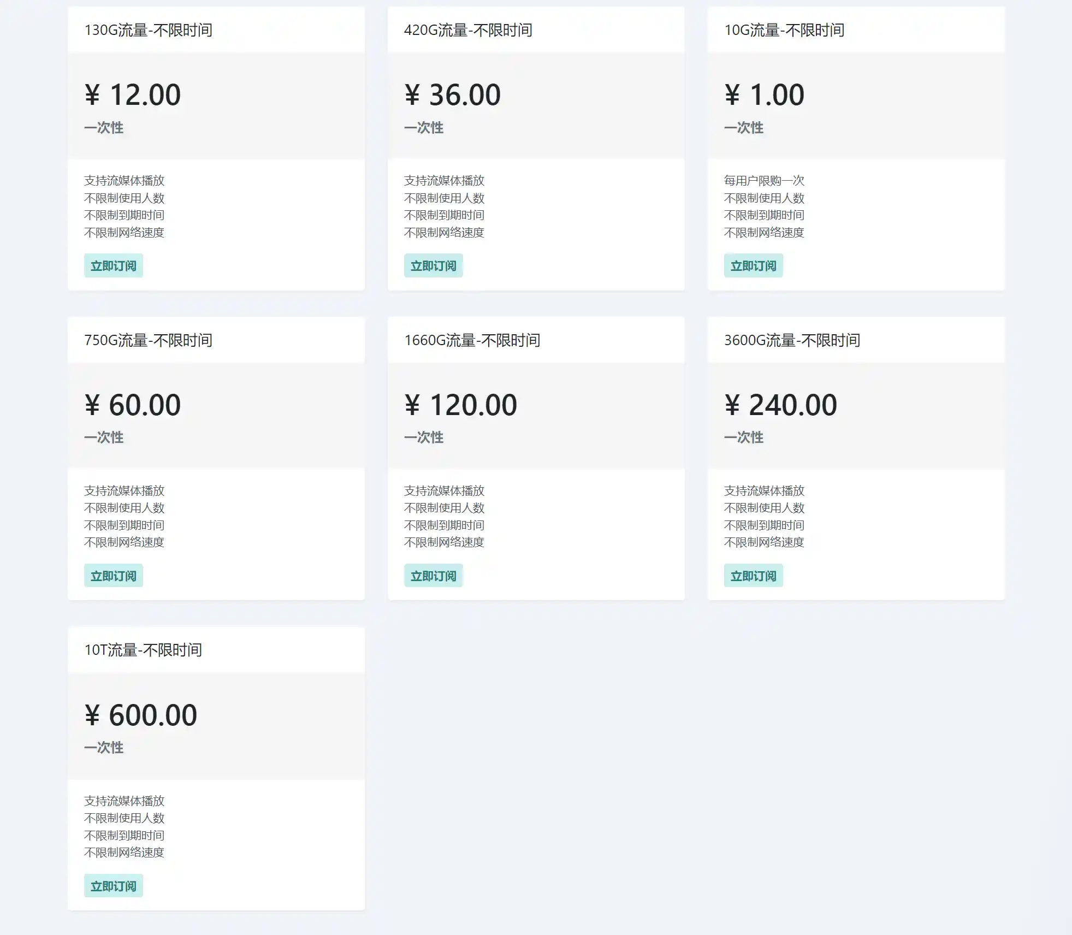Click the 1660G流量-不限时间 plan title
This screenshot has width=1072, height=935.
click(472, 340)
